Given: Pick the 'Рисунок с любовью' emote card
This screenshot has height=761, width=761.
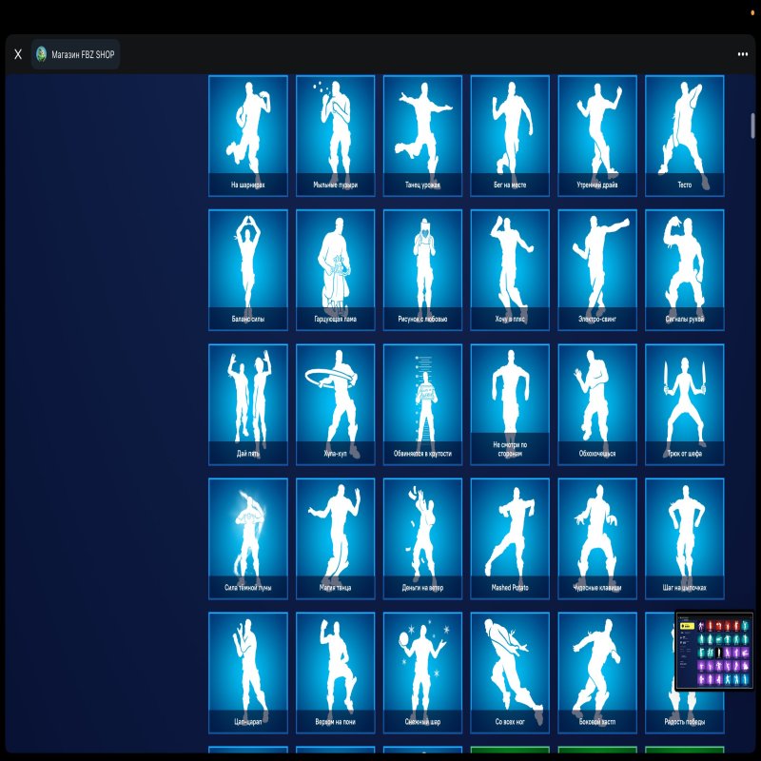Looking at the screenshot, I should 422,269.
